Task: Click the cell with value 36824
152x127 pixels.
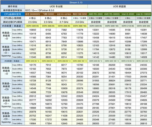Action: (112, 81)
